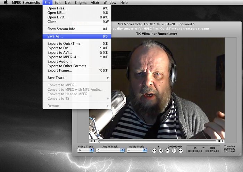Click the play backward button
Screen dimensions: 243x172
point(161,150)
